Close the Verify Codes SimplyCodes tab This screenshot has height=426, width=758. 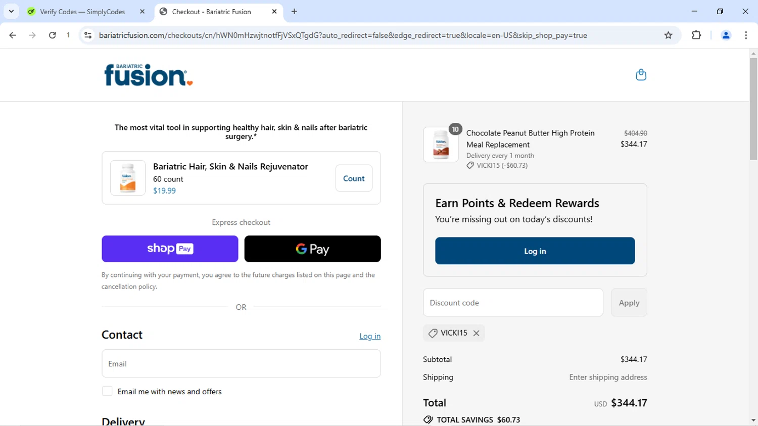(x=142, y=12)
